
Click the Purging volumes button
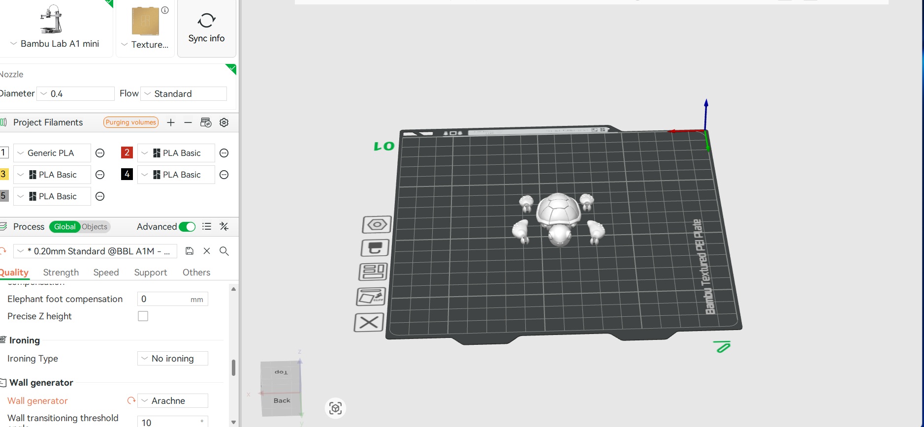tap(131, 122)
